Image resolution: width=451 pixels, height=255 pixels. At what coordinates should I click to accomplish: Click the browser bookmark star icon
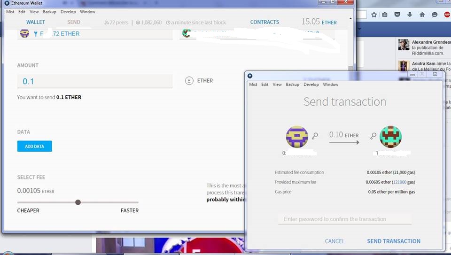[x=373, y=15]
